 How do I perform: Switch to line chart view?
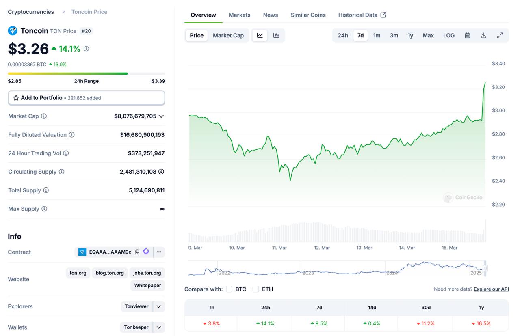coord(260,35)
